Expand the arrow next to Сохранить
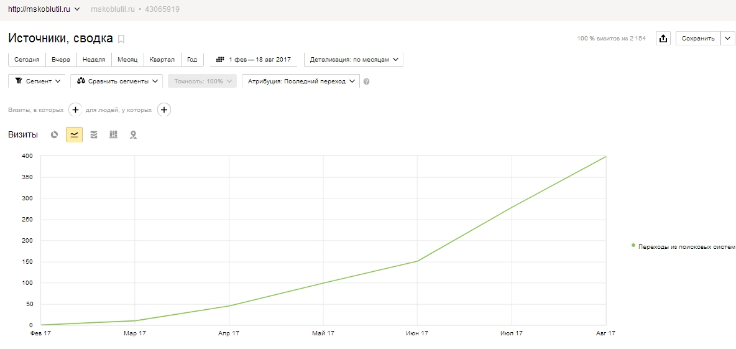Image resolution: width=736 pixels, height=349 pixels. tap(727, 39)
